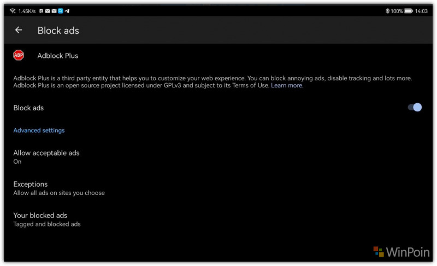Click the Advanced settings header
Viewport: 437px width, 266px height.
point(39,131)
